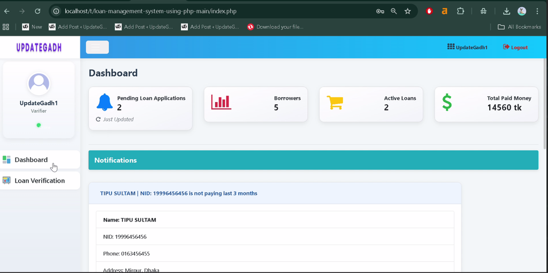Open the Chrome profile avatar

522,11
